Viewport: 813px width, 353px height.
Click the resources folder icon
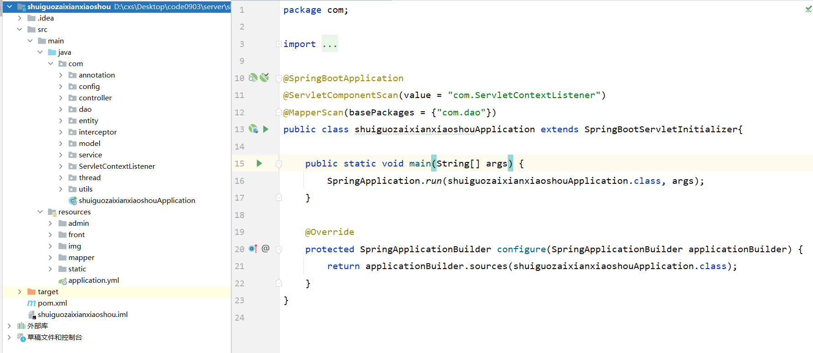[x=52, y=212]
